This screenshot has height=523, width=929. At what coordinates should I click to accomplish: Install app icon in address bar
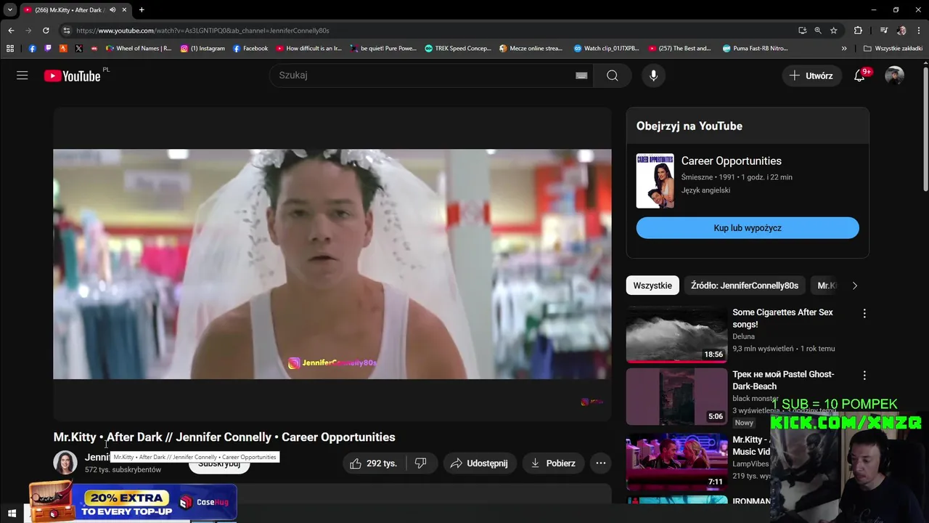pos(802,31)
